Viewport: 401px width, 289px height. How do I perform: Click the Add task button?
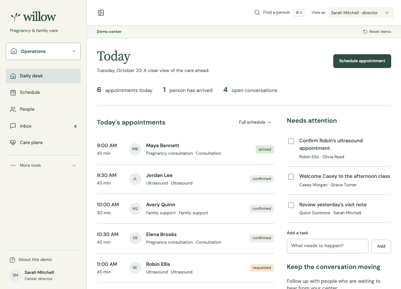coord(381,246)
